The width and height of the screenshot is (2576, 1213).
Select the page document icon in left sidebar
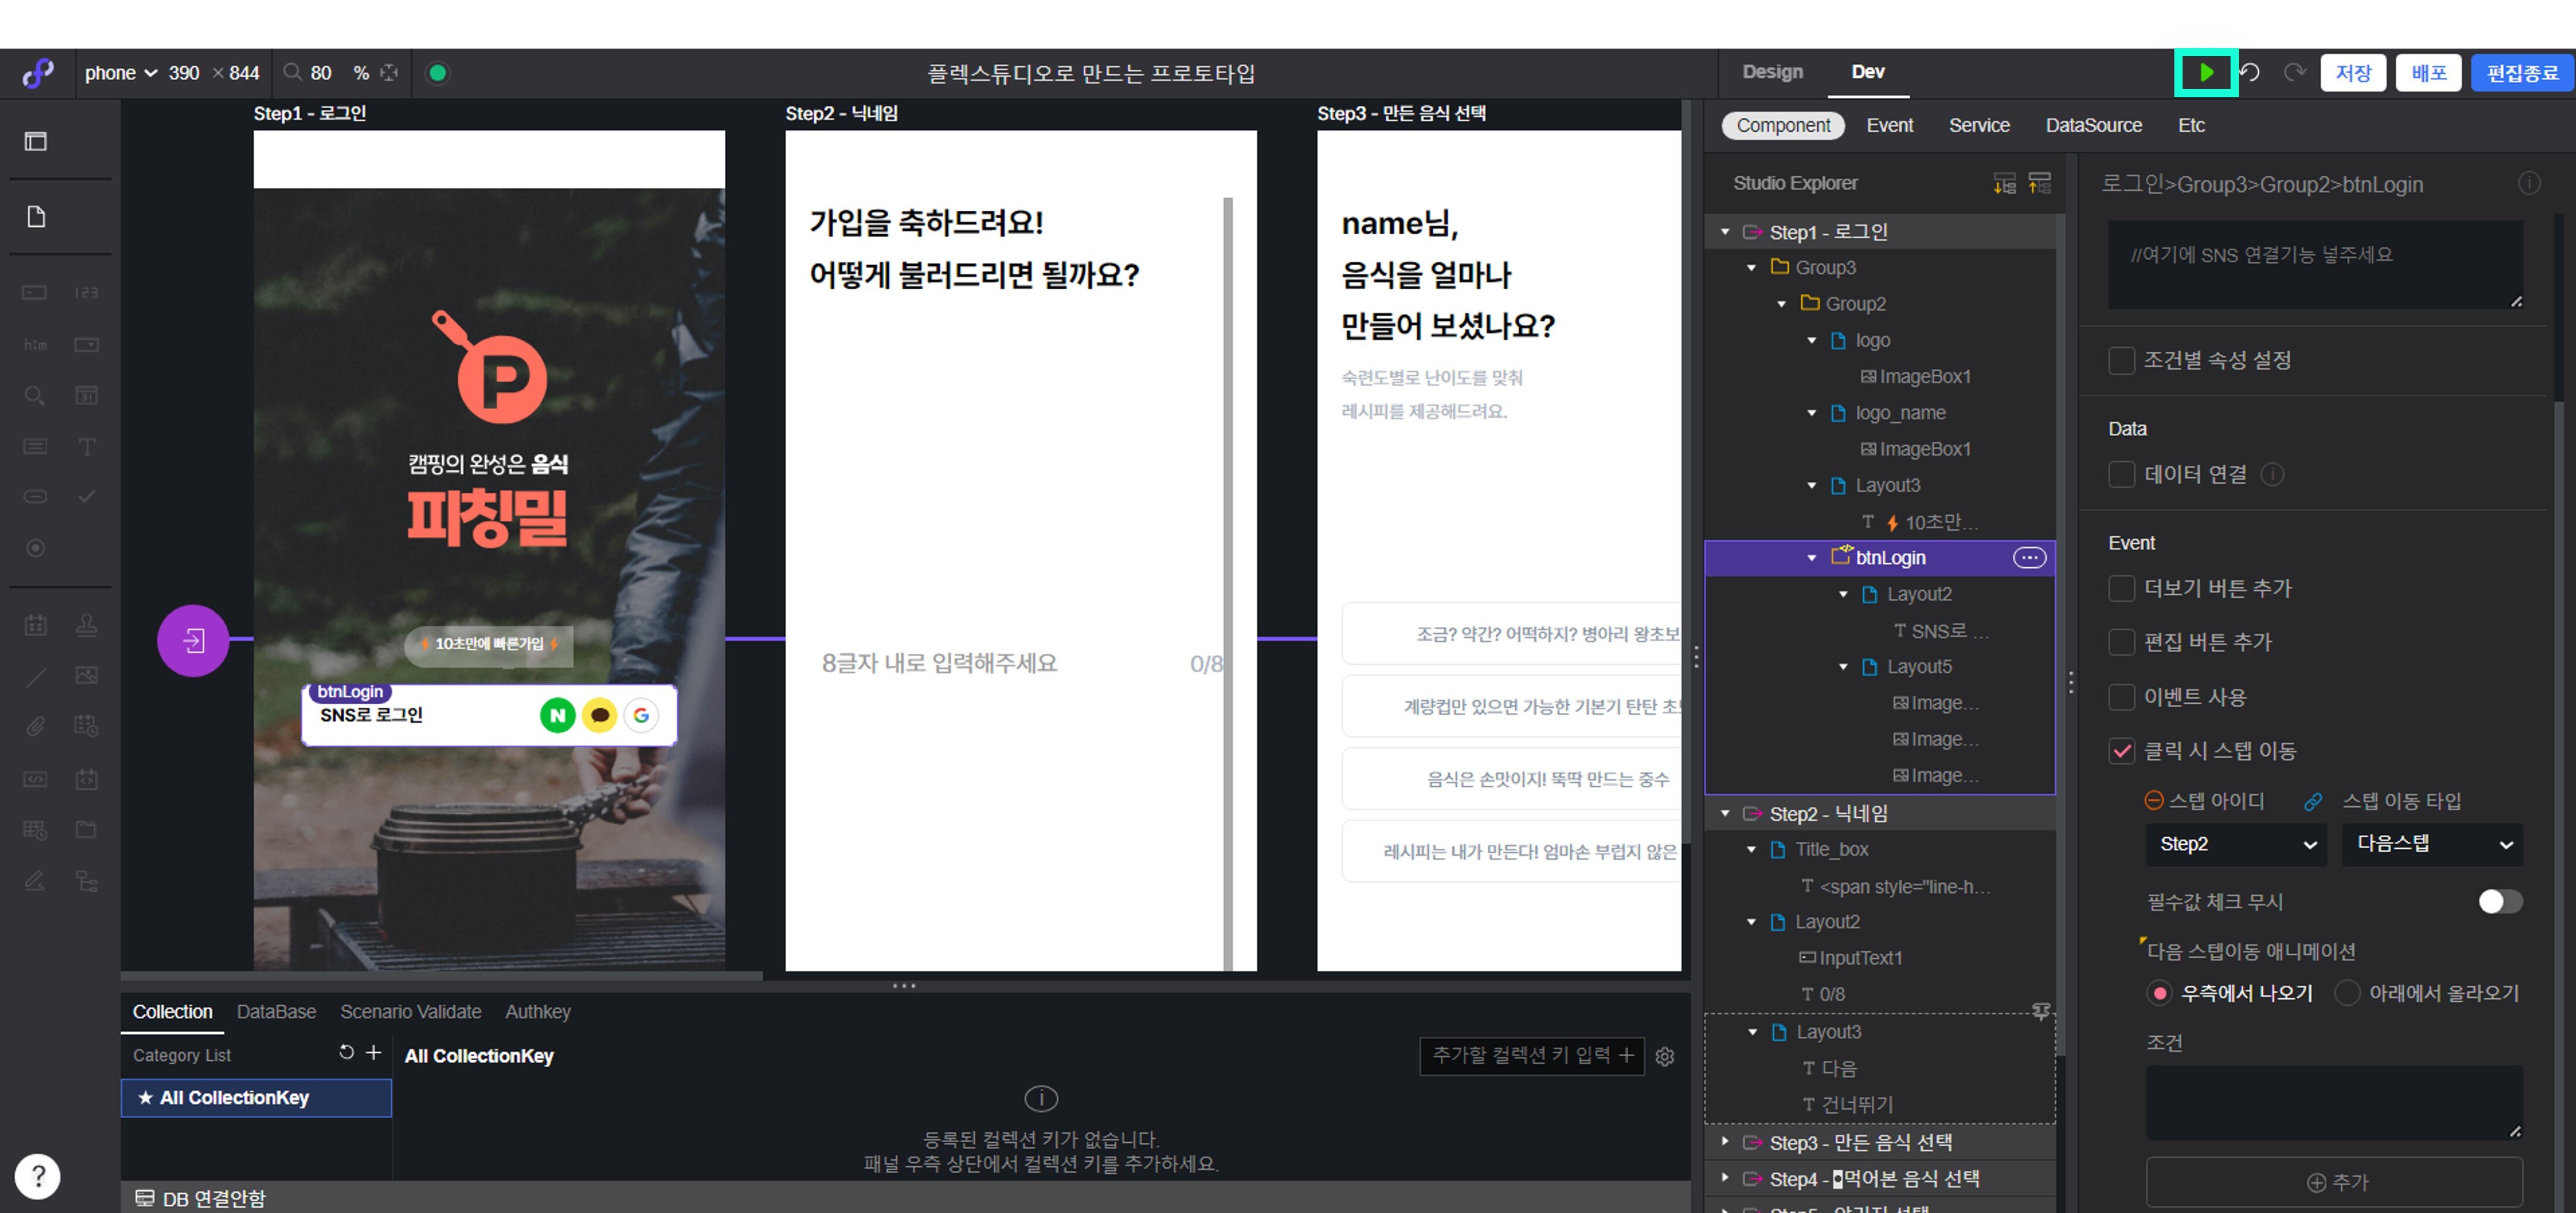[36, 217]
